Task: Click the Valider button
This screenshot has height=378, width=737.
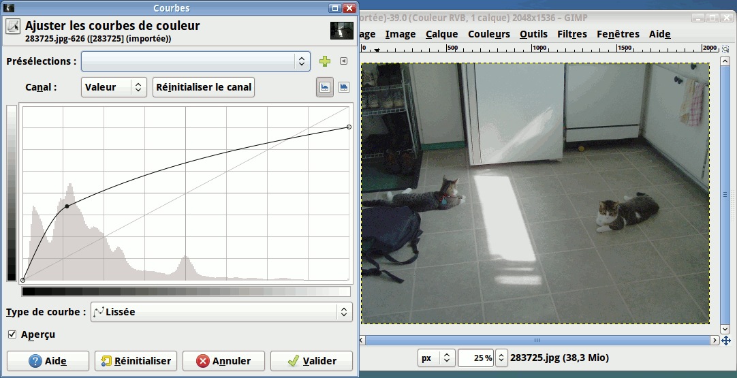Action: tap(312, 361)
